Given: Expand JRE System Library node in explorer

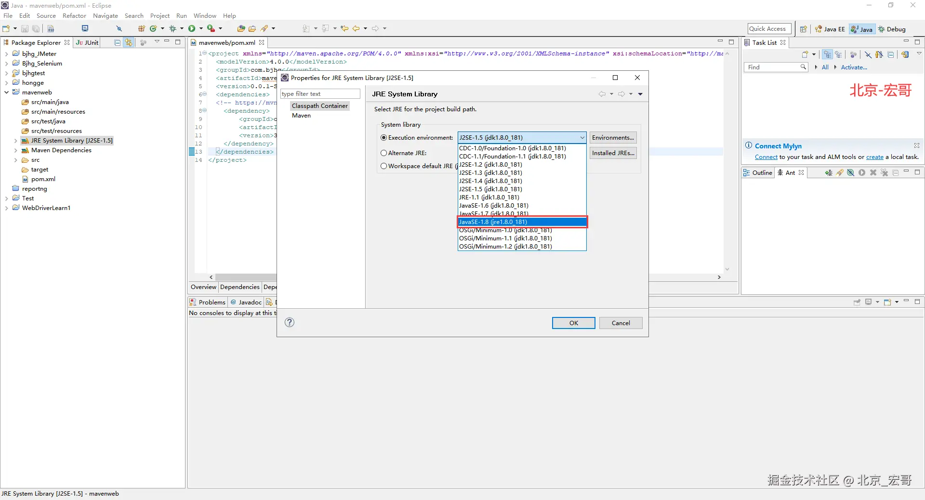Looking at the screenshot, I should coord(16,141).
